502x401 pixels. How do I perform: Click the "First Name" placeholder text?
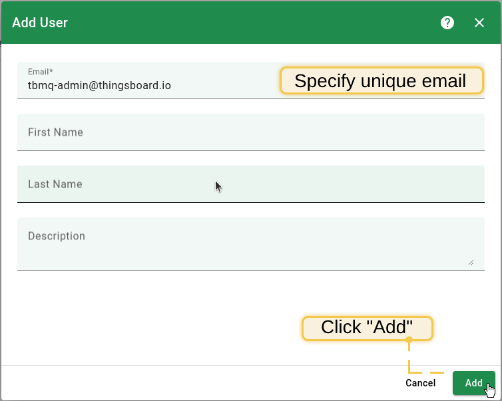(x=55, y=132)
